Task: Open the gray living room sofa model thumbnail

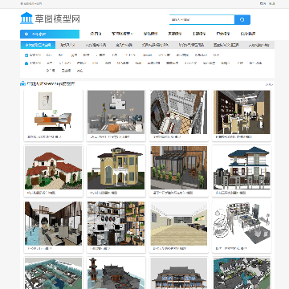Action: point(116,112)
